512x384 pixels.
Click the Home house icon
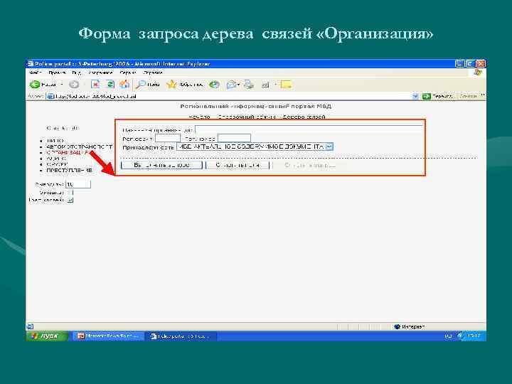pos(124,84)
